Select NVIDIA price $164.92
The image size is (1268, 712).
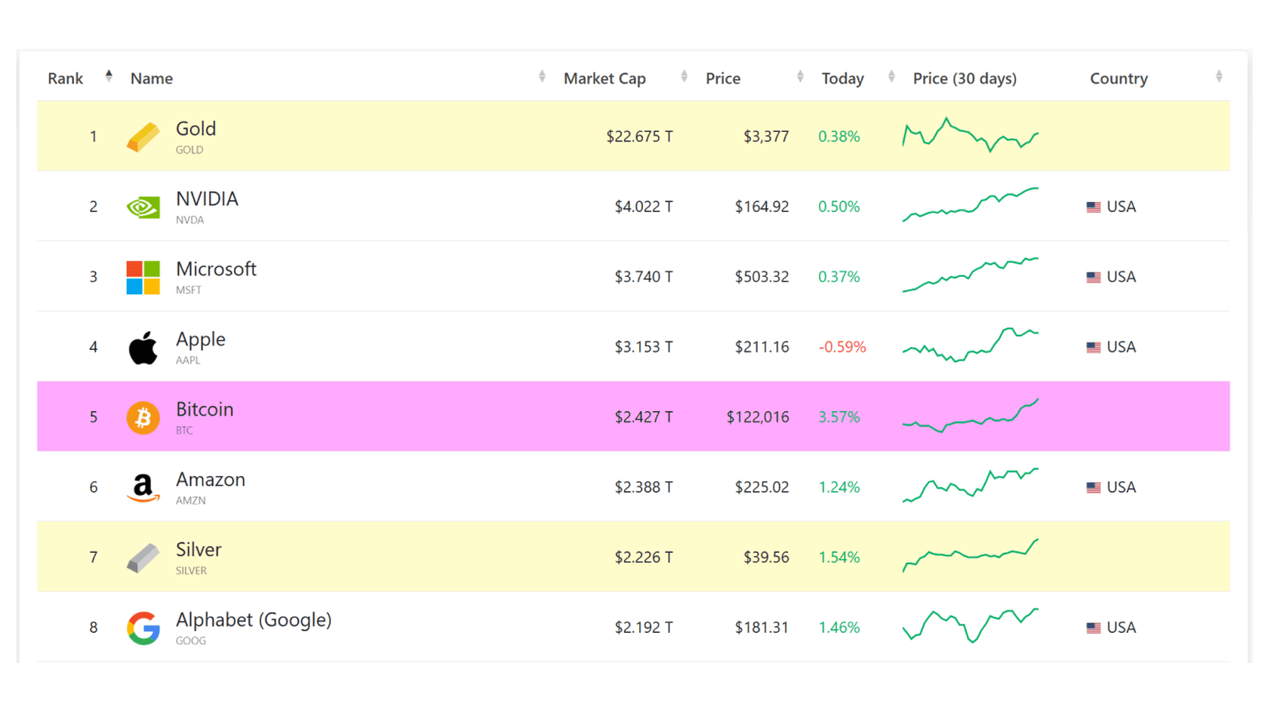(x=762, y=207)
